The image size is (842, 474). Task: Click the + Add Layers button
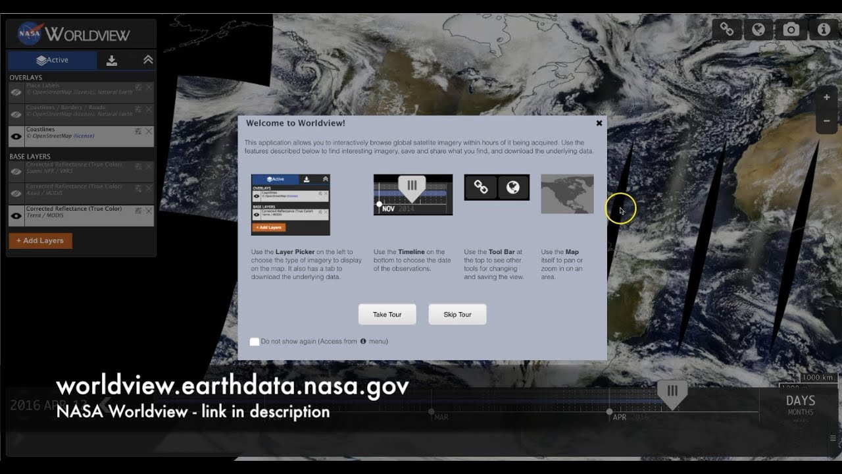point(40,241)
